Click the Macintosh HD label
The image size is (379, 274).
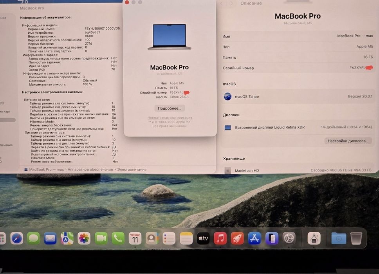click(247, 171)
